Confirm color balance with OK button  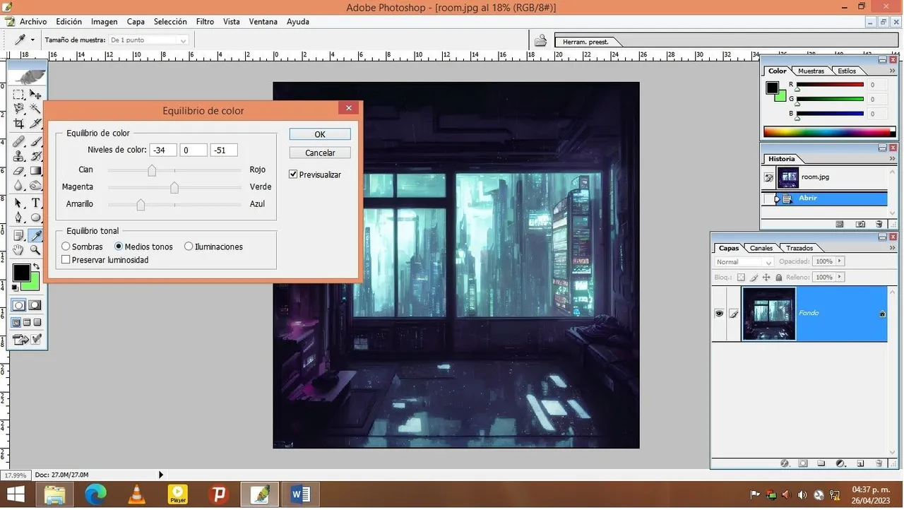tap(320, 134)
